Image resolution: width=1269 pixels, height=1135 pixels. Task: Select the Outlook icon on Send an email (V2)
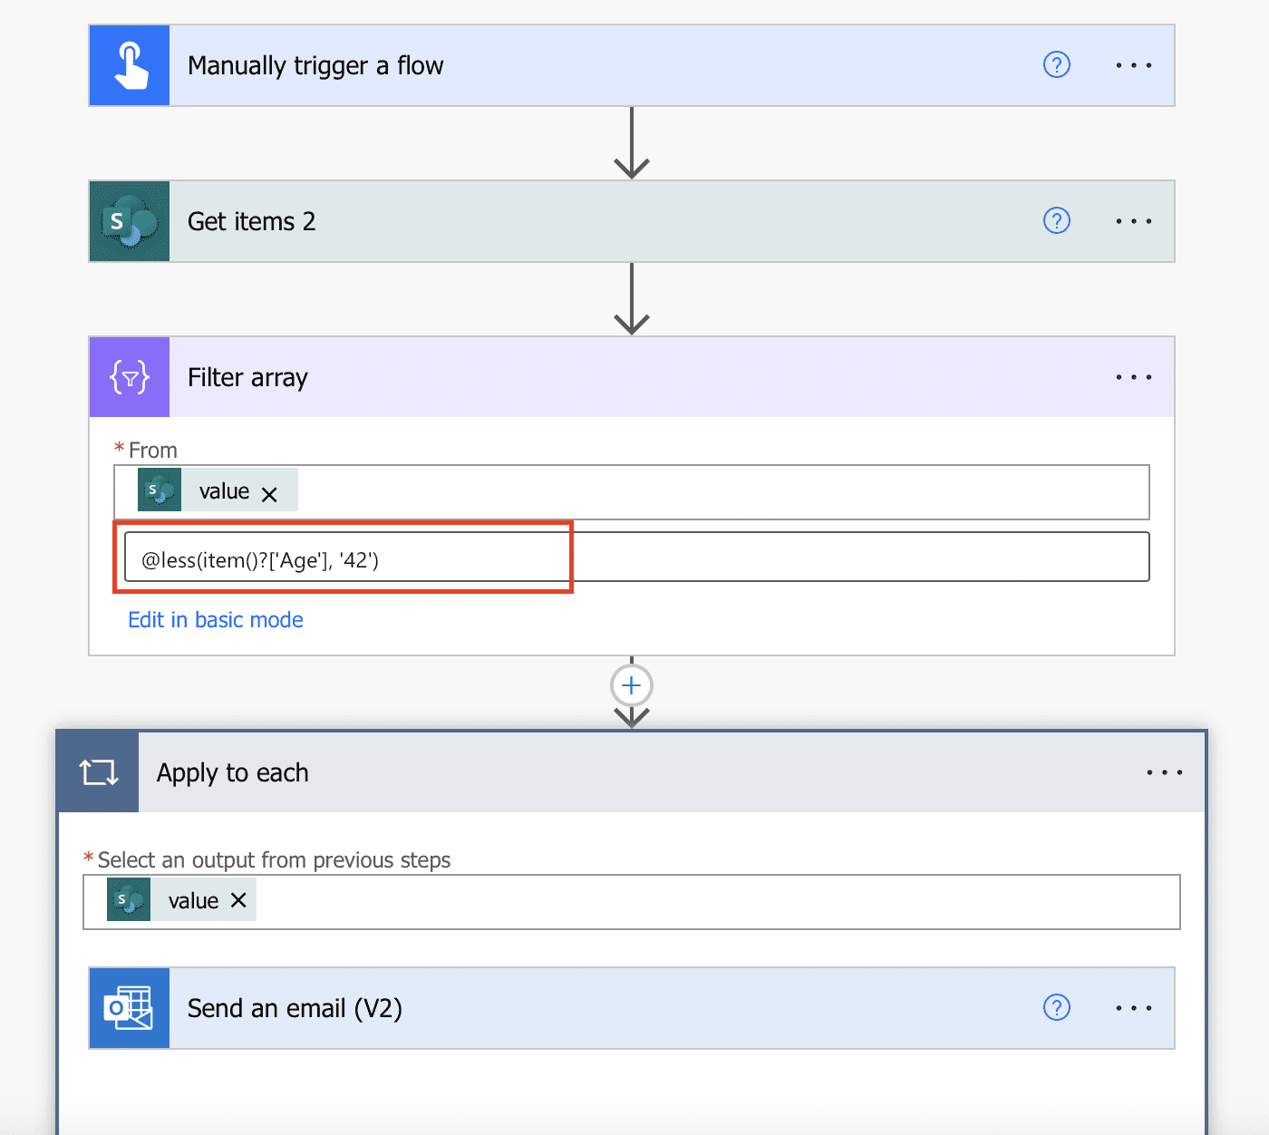coord(129,1007)
